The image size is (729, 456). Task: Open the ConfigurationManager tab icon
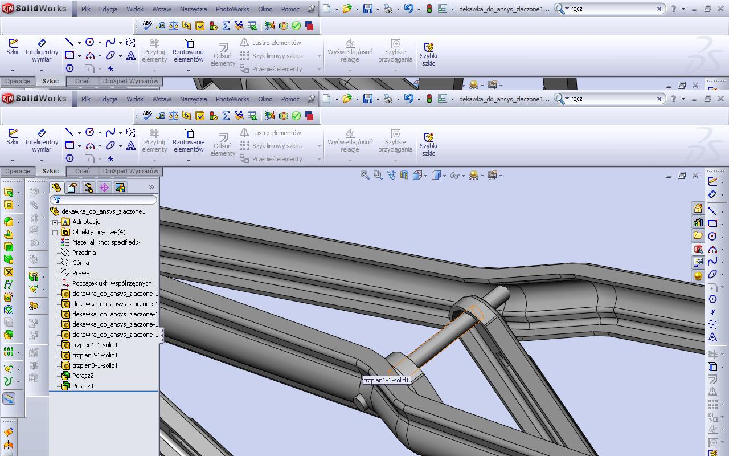click(x=88, y=188)
